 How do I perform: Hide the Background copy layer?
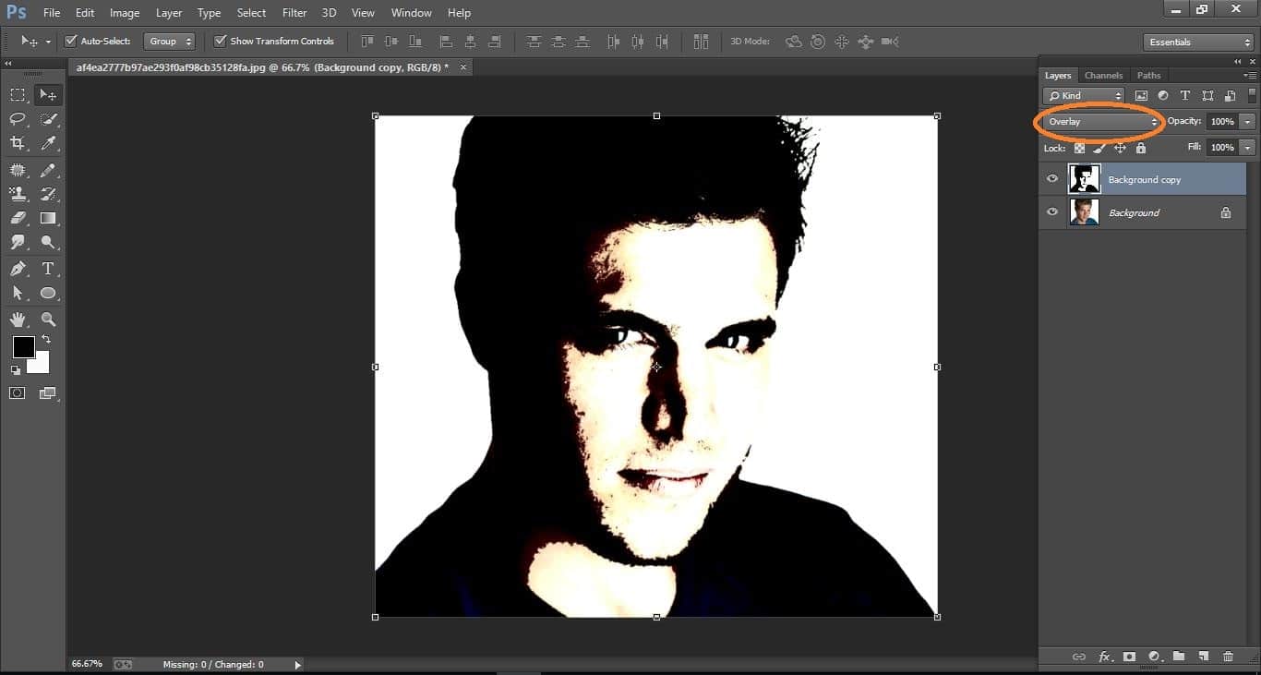[x=1052, y=178]
